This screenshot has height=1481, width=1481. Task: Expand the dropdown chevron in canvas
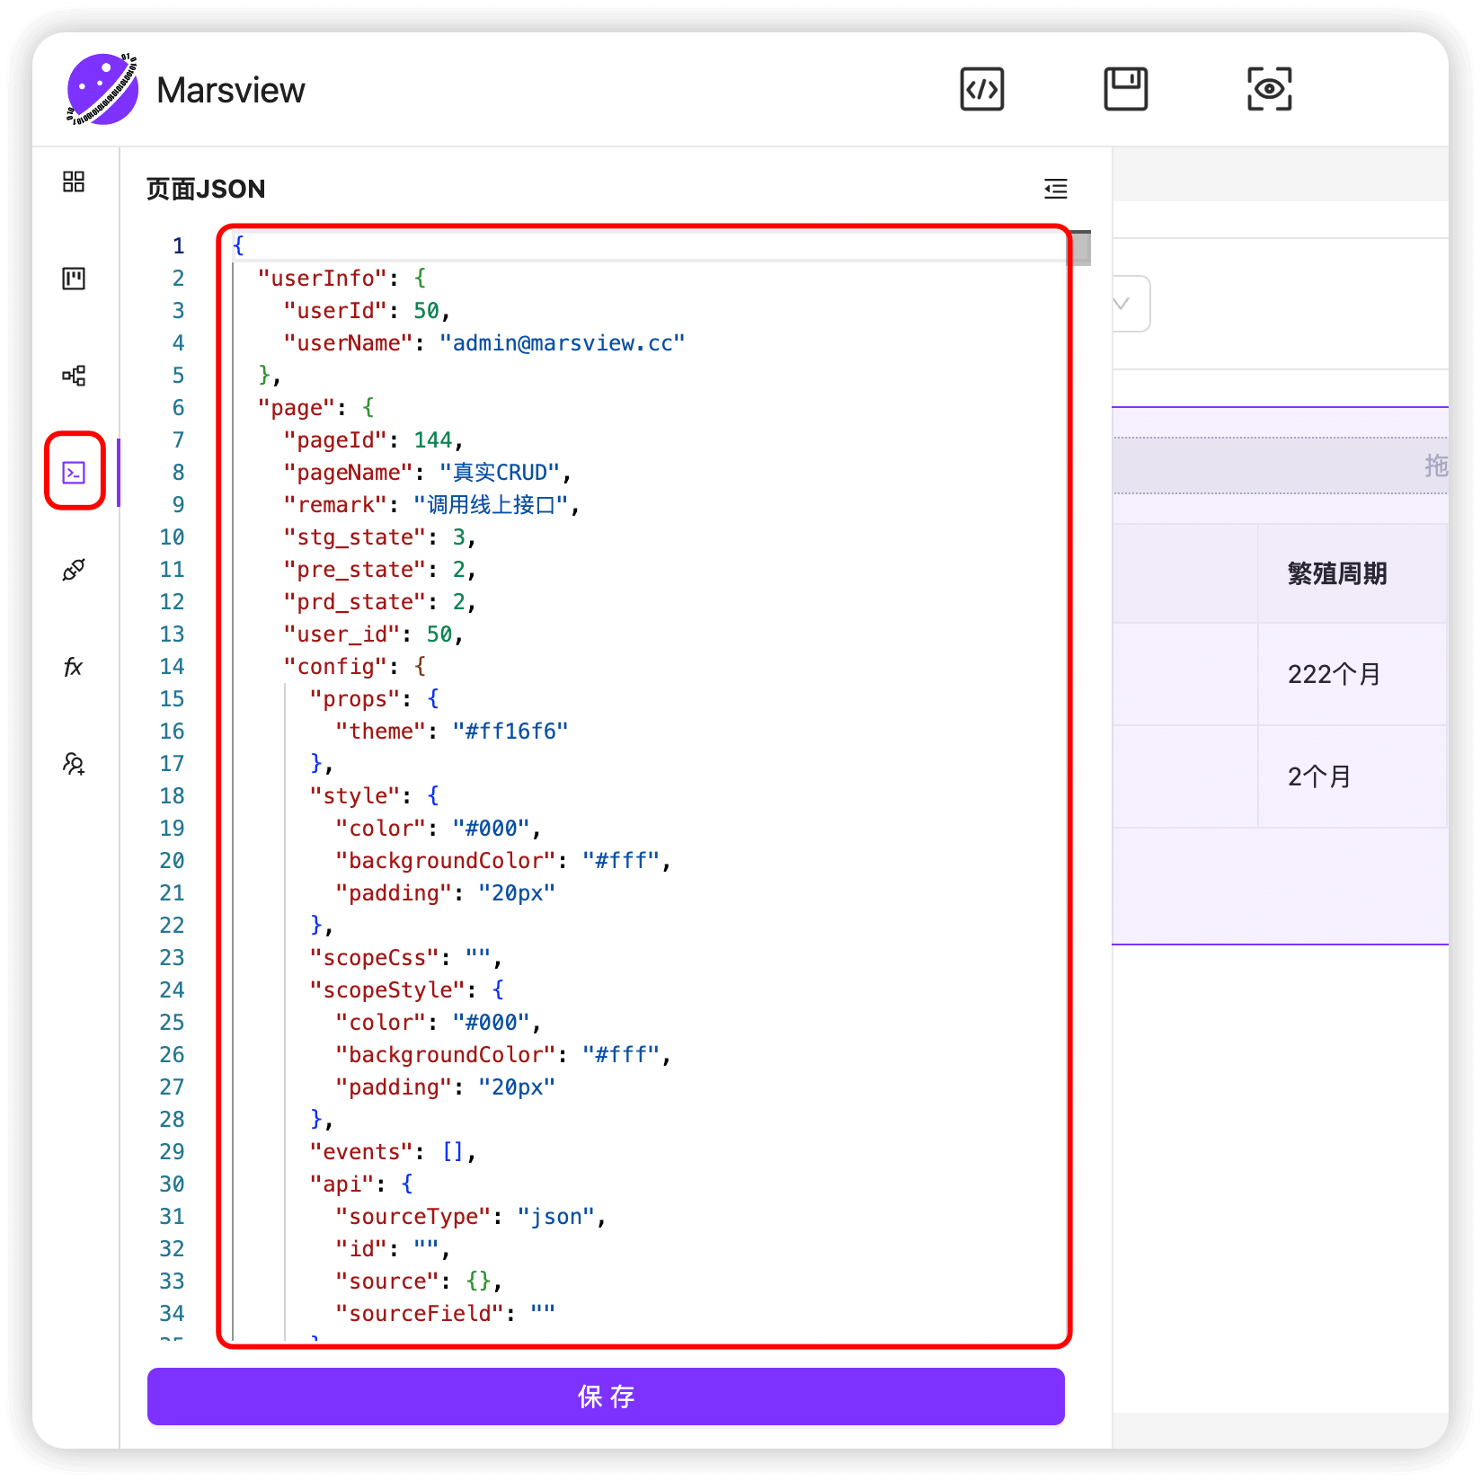coord(1121,304)
